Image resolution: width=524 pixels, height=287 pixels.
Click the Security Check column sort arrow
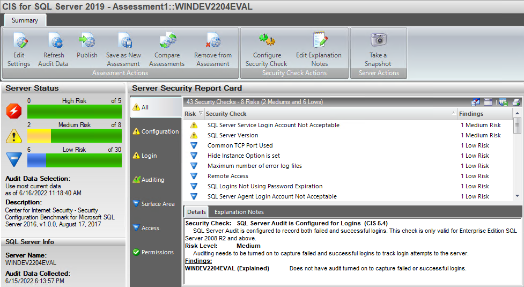454,113
